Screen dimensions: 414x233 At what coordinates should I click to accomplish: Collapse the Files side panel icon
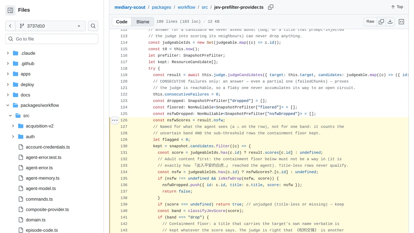pos(10,10)
